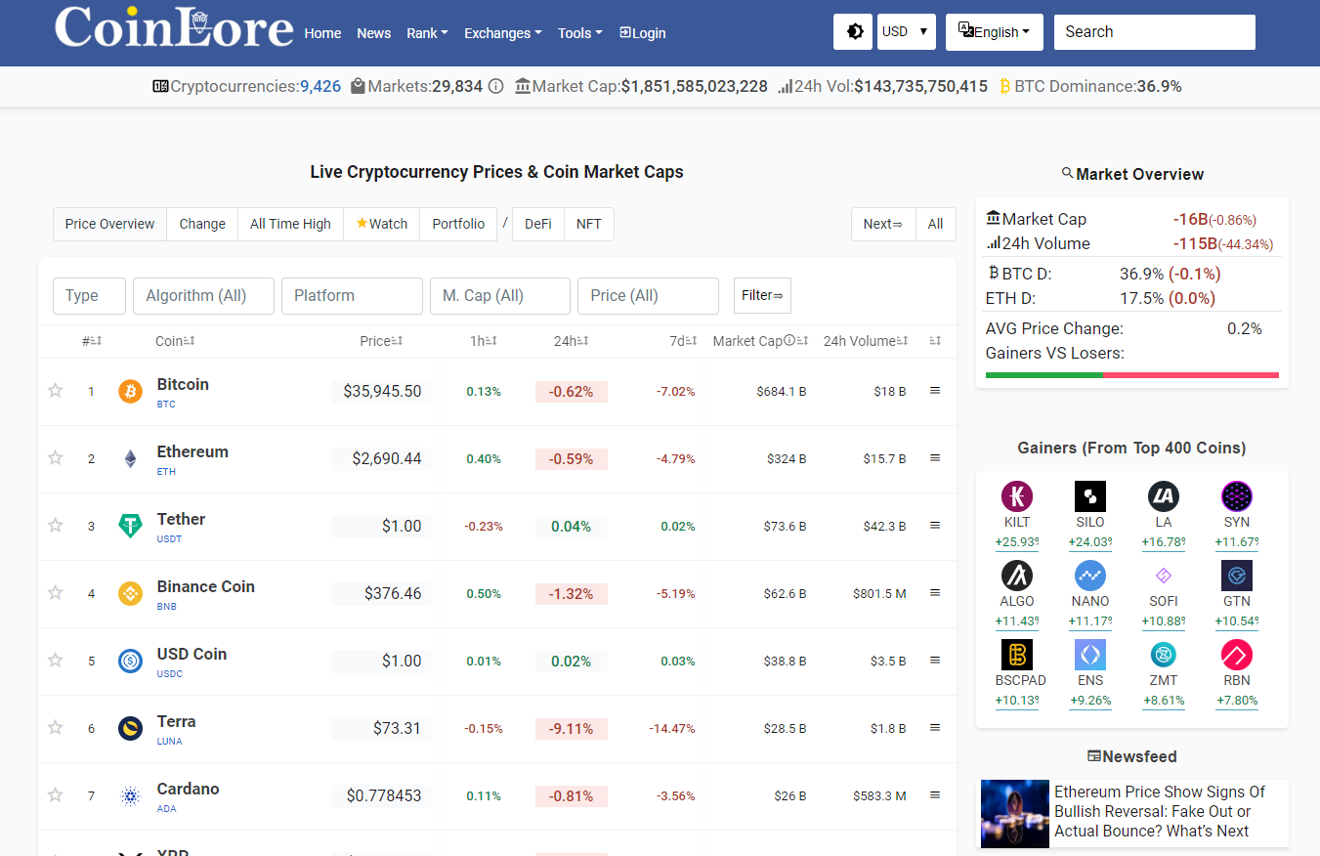This screenshot has height=856, width=1320.
Task: Open the Ethereum Price news thumbnail
Action: pyautogui.click(x=1015, y=813)
